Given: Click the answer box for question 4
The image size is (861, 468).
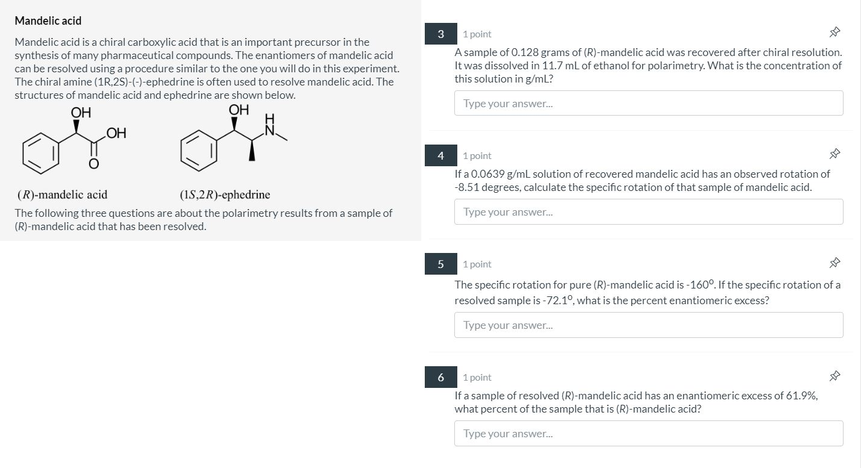Looking at the screenshot, I should click(x=648, y=211).
